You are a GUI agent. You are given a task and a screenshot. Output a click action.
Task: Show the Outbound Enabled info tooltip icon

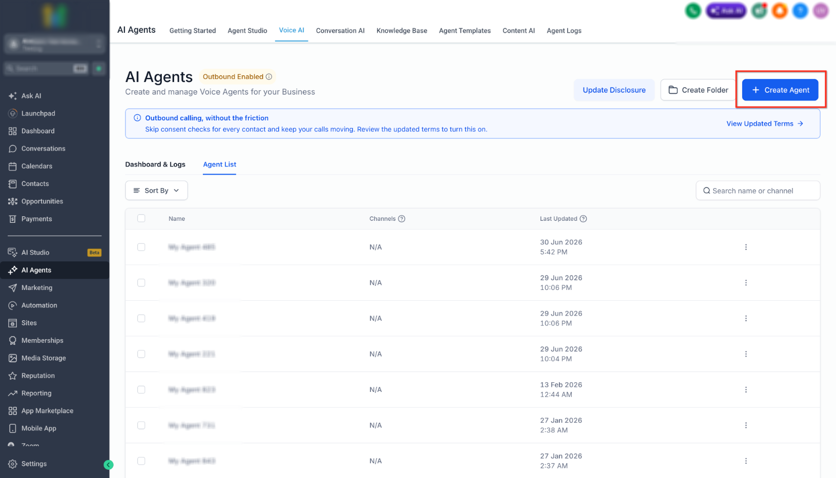tap(269, 77)
